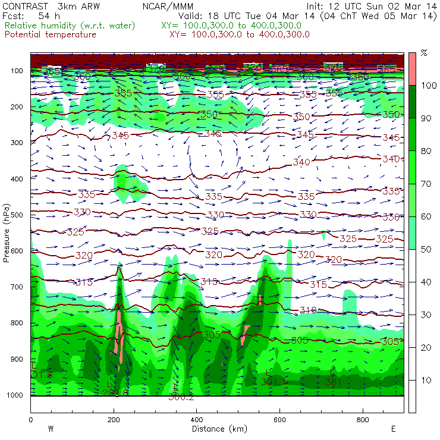Viewport: 440px width, 440px height.
Task: Click the 'E' east end marker
Action: [394, 429]
